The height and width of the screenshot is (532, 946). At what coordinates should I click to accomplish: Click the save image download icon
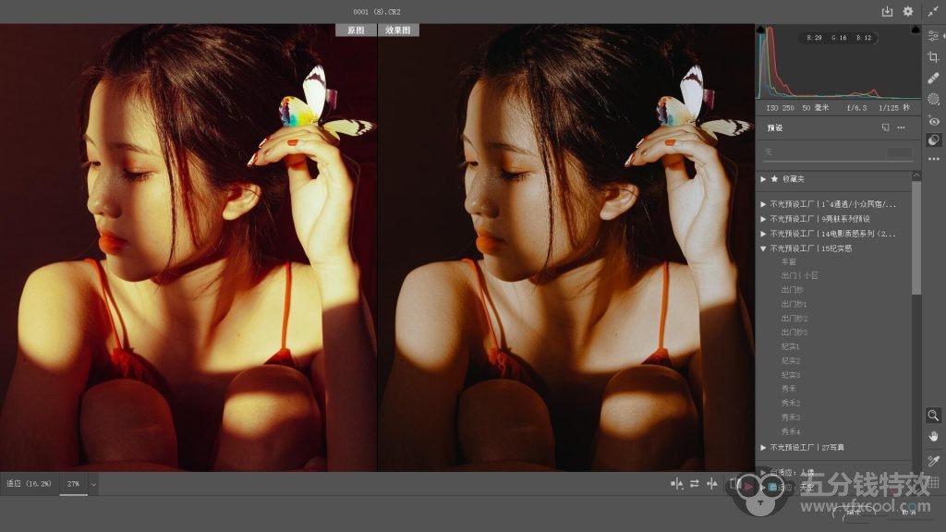[x=887, y=11]
